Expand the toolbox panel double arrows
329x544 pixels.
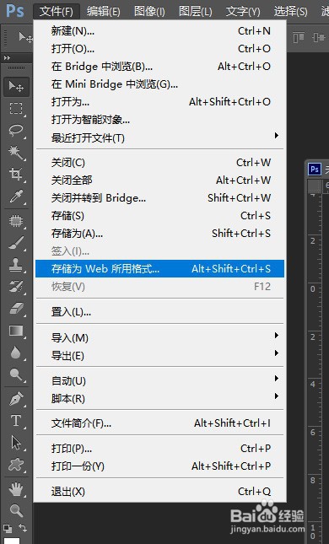point(7,58)
